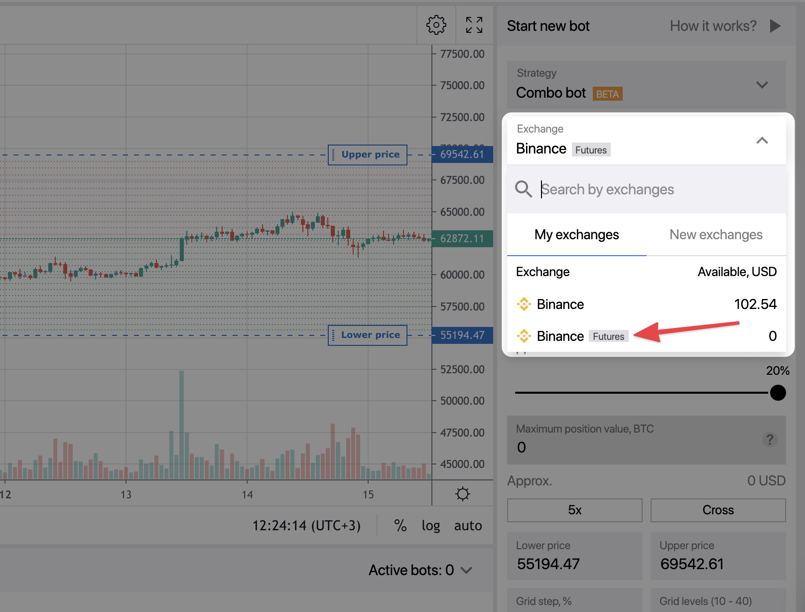Click the Cross margin button
This screenshot has width=805, height=612.
coord(718,510)
